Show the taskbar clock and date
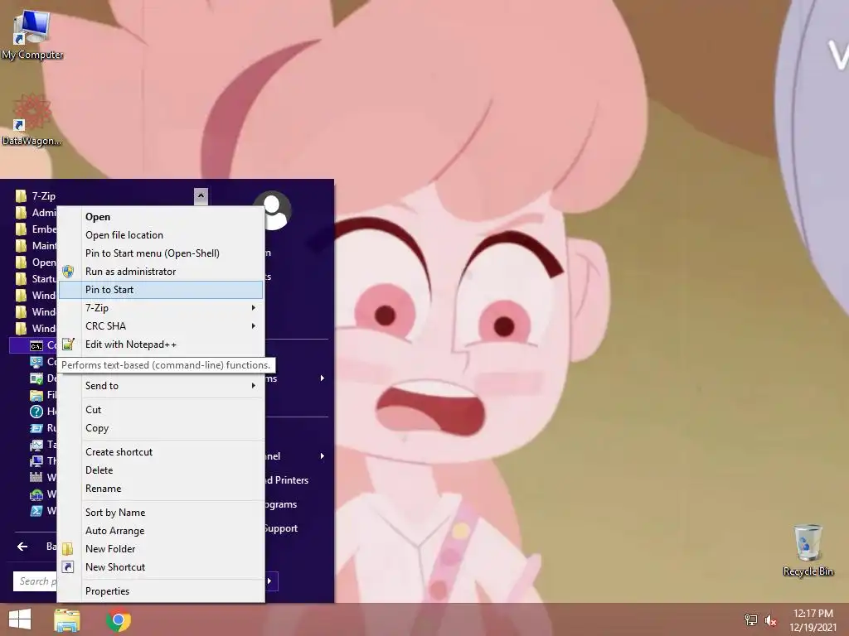The image size is (849, 636). tap(813, 619)
